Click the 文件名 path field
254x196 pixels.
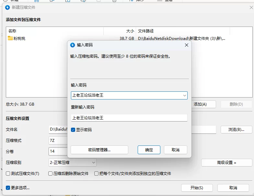(58, 130)
